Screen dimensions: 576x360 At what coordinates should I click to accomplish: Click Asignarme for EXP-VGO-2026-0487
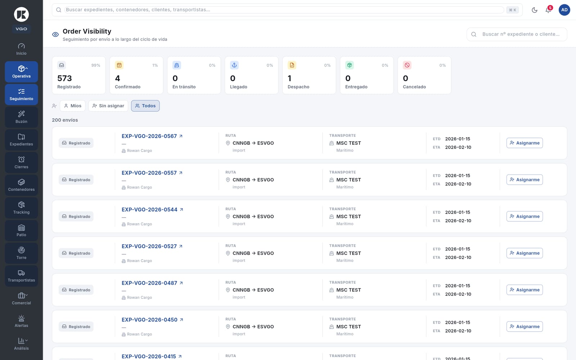pyautogui.click(x=525, y=290)
